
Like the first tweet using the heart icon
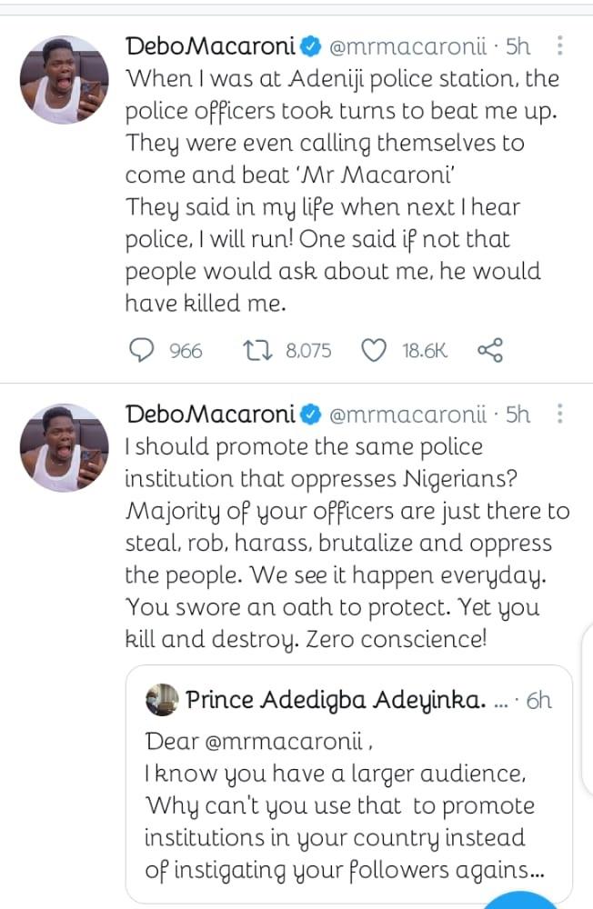(x=374, y=349)
